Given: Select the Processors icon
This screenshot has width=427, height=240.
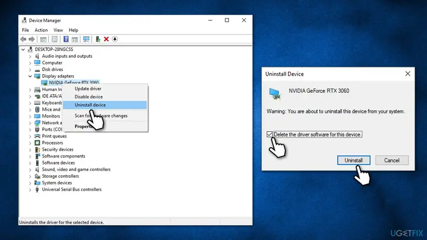Looking at the screenshot, I should tap(37, 143).
